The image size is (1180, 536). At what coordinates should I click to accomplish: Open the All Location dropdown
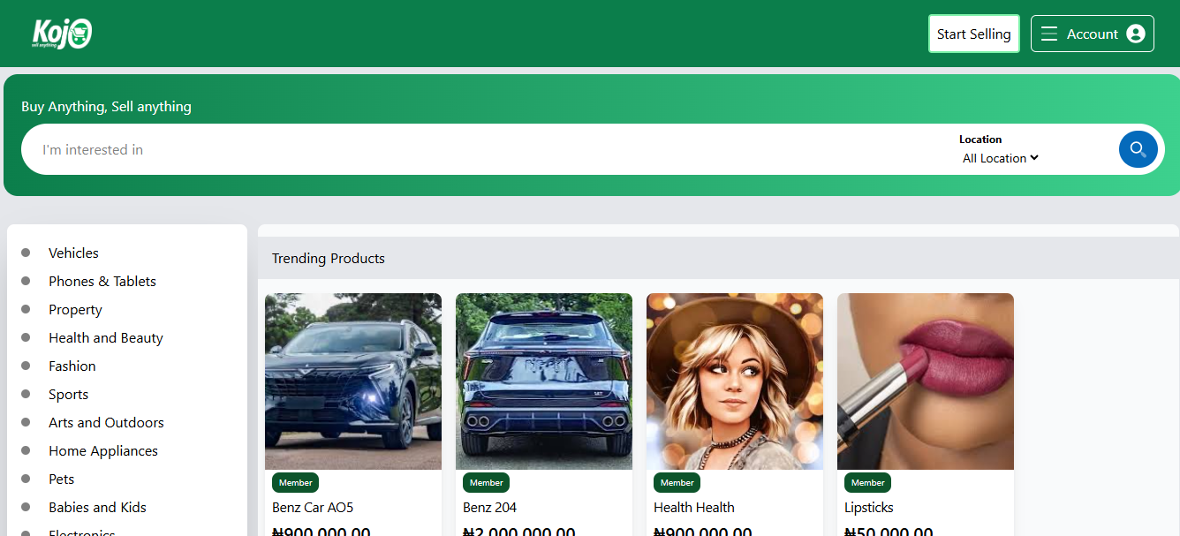point(1000,158)
